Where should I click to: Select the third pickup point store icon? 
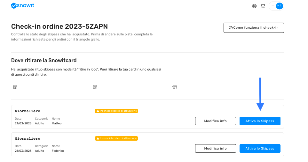tap(175, 86)
